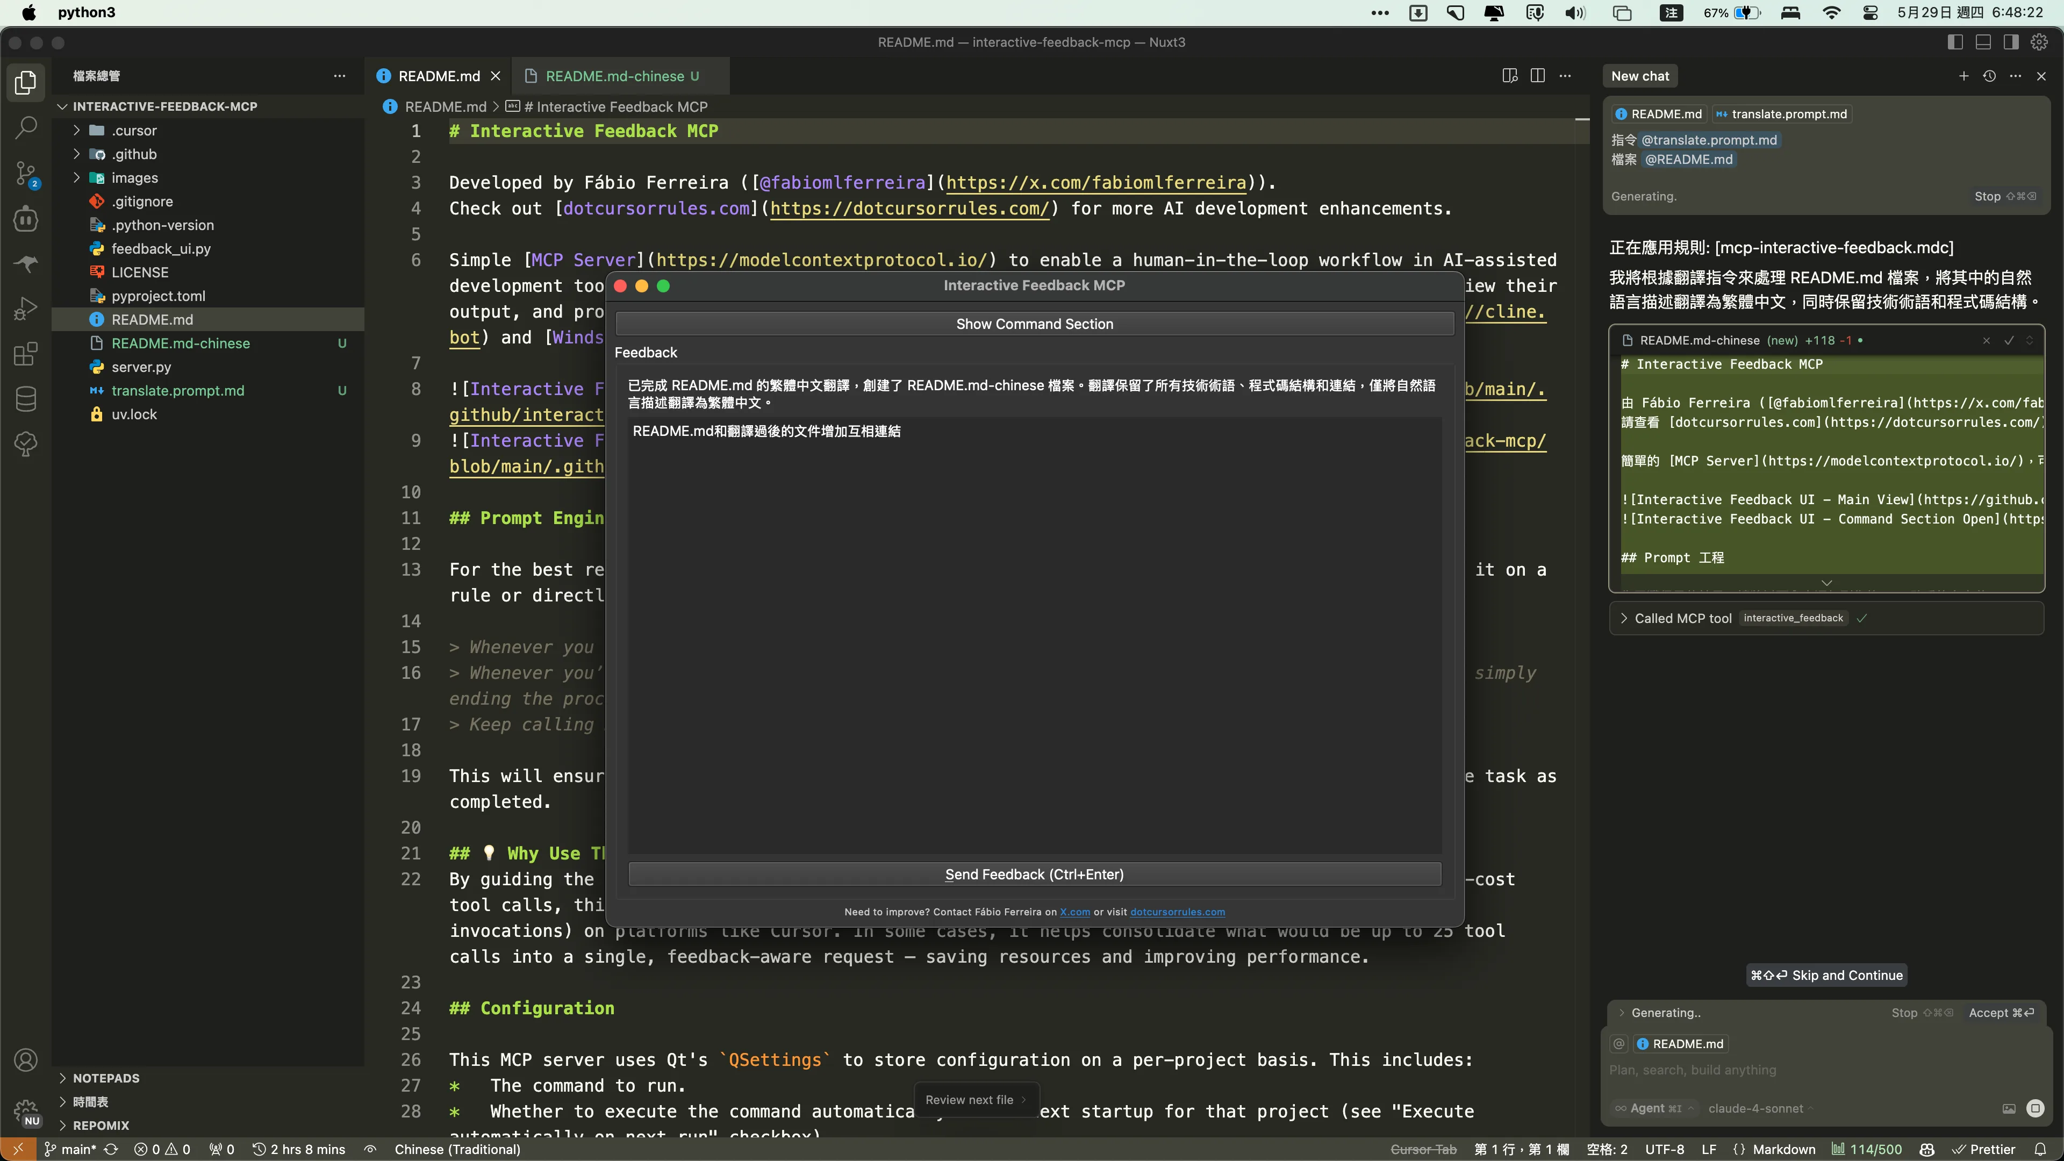
Task: Open the dotcursorrules.com link in the feedback dialog footer
Action: click(1177, 912)
